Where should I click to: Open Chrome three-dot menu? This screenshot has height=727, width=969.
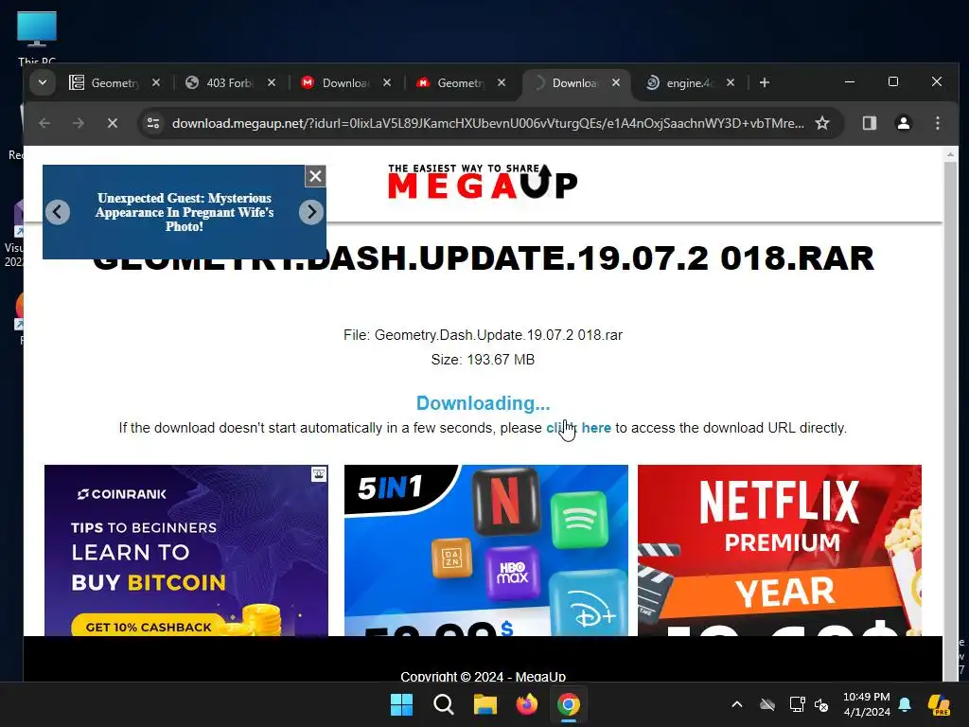pos(938,123)
